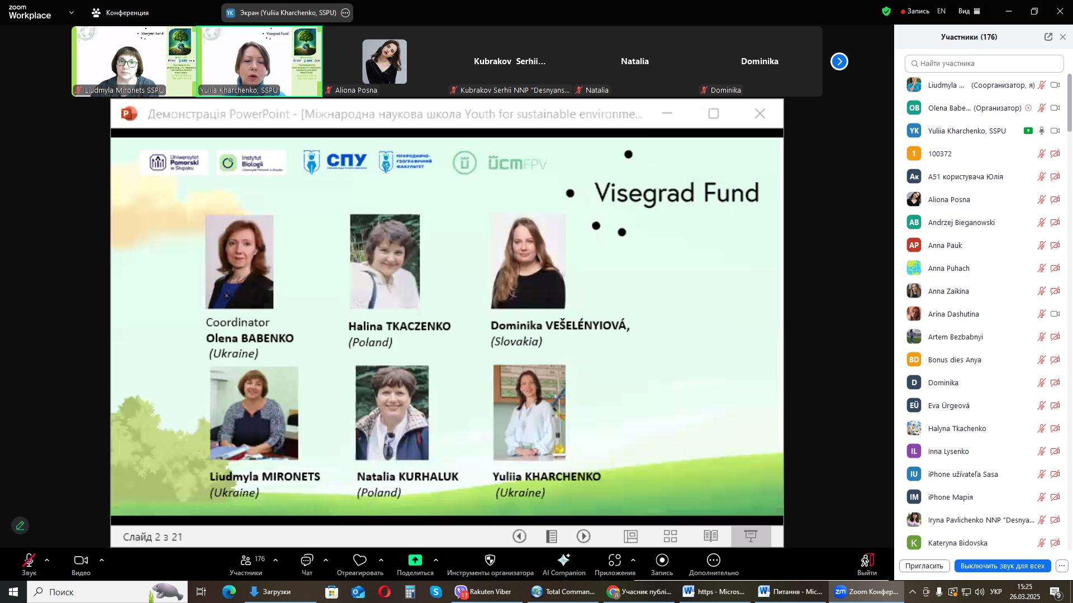
Task: Open the AI Companion tool
Action: [563, 561]
